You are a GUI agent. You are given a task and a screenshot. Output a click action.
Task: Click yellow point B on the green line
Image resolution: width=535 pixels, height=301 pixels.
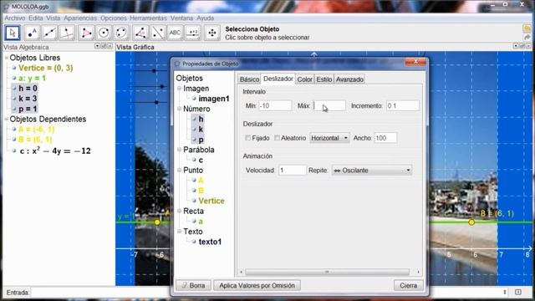(471, 222)
